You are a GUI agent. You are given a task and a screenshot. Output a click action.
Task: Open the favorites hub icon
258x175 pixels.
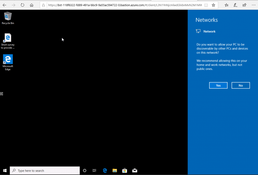(x=226, y=5)
